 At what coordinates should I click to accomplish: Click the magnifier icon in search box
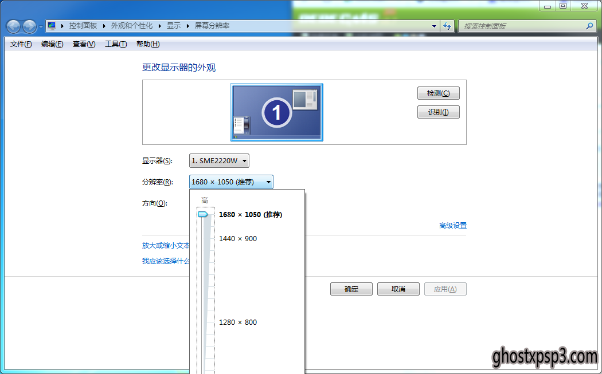pos(590,26)
